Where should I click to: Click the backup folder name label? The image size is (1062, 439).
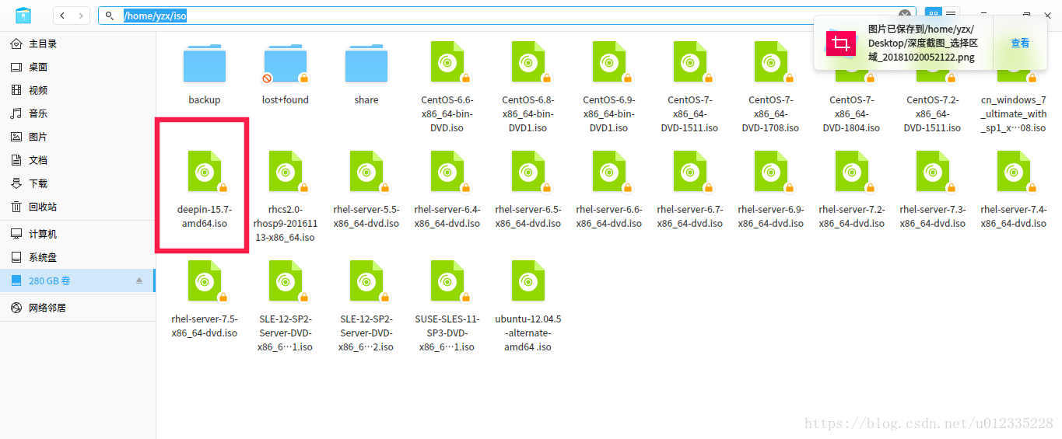coord(205,99)
